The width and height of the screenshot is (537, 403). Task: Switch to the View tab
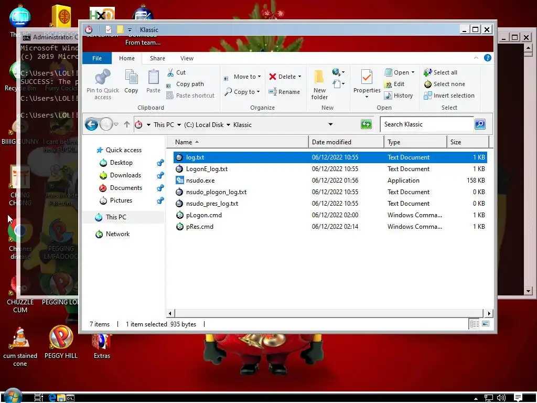pos(187,58)
